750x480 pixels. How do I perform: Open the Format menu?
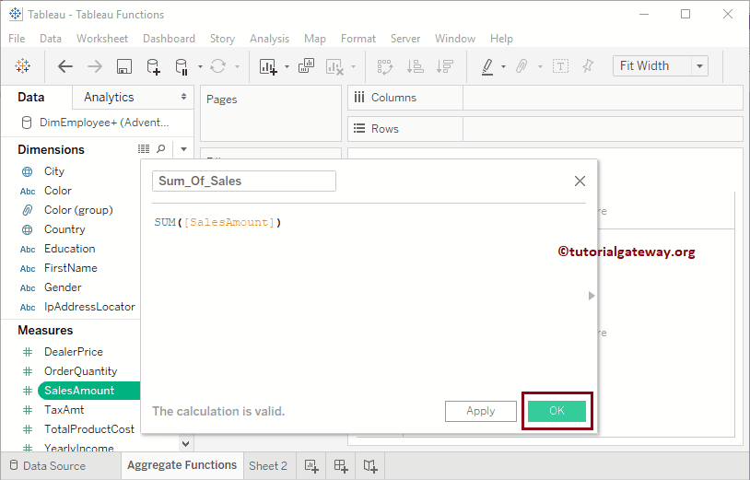point(358,39)
